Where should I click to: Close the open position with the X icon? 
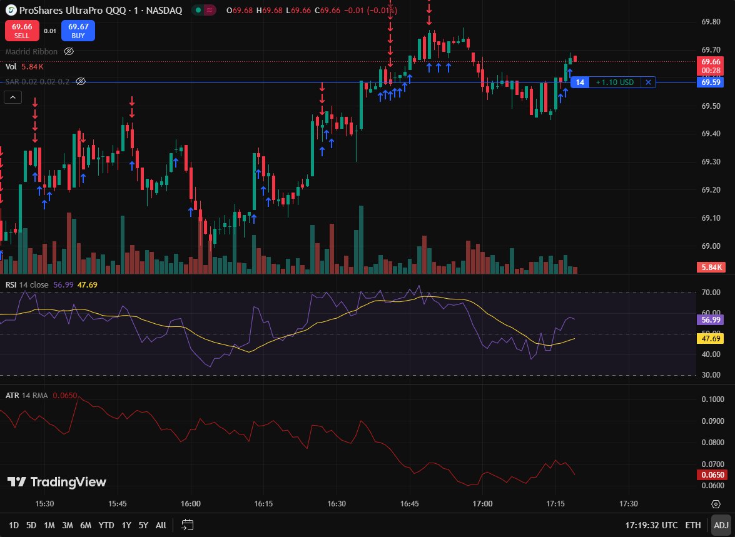point(649,82)
